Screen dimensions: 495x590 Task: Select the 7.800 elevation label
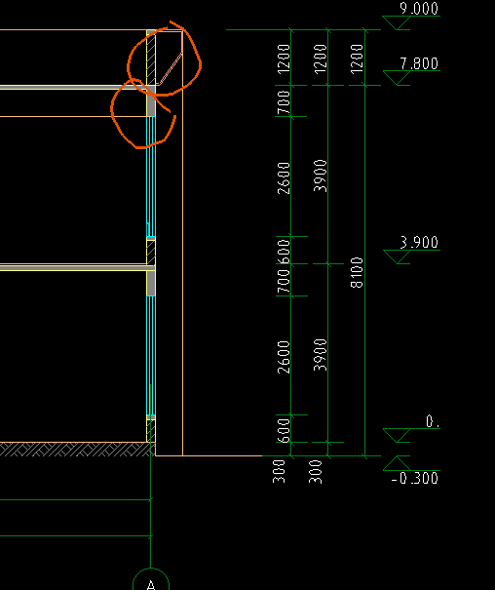419,63
